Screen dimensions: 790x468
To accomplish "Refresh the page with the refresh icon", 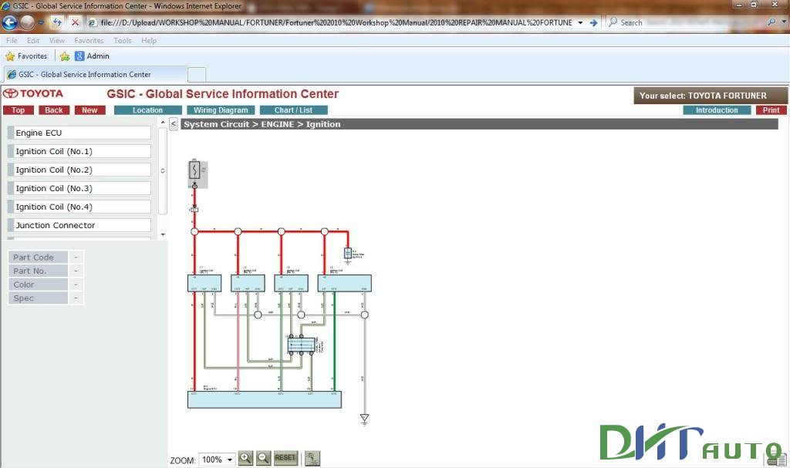I will coord(57,22).
